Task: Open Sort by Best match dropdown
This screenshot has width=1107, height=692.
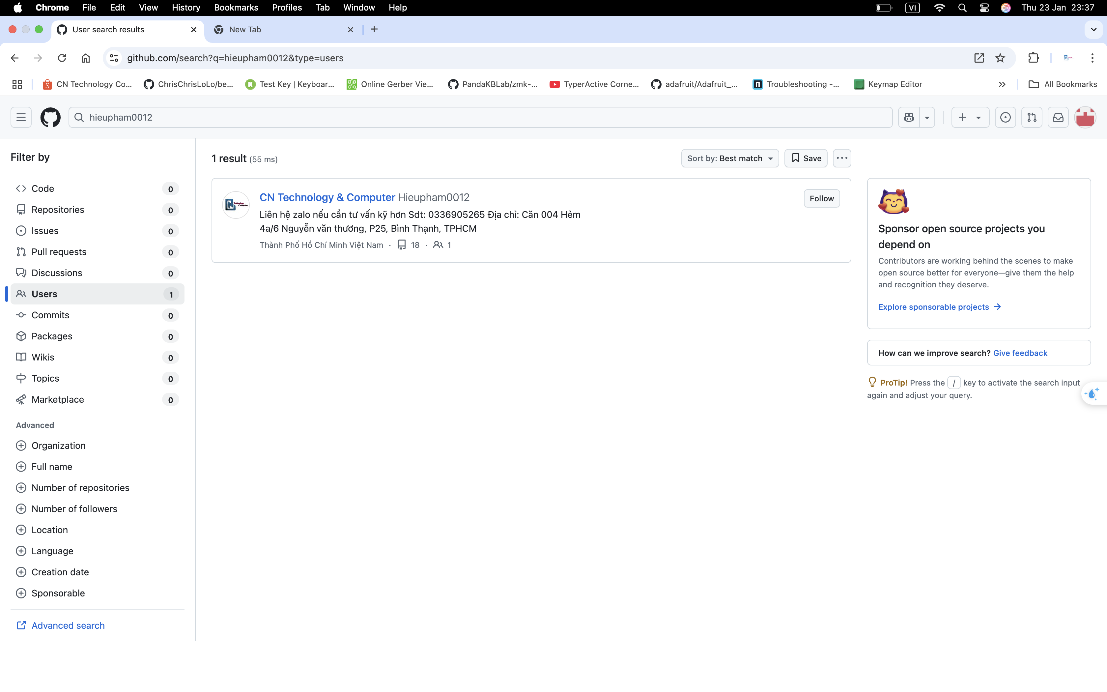Action: 730,159
